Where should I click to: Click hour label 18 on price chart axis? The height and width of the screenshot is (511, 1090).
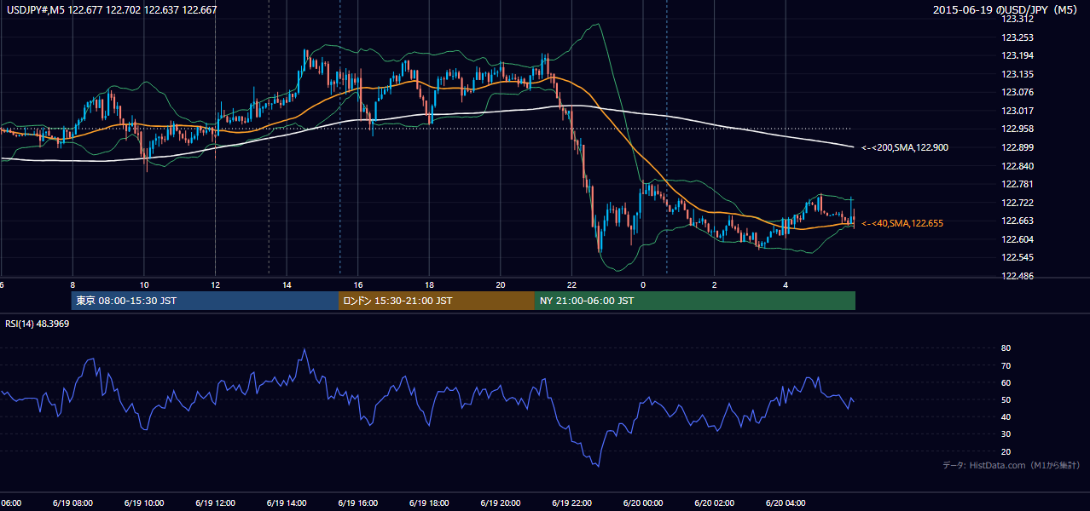click(x=429, y=285)
